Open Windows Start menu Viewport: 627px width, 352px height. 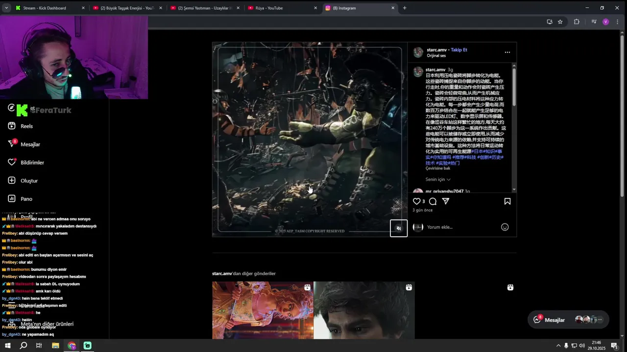coord(8,346)
